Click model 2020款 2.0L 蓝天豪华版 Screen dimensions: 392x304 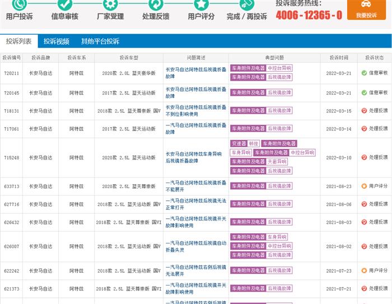click(x=129, y=73)
